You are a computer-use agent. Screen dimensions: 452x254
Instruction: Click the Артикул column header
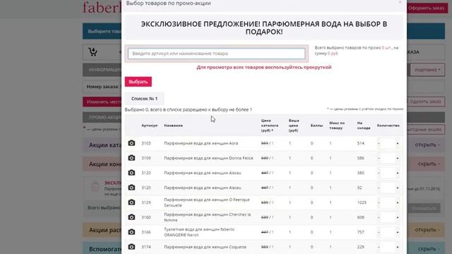point(149,126)
